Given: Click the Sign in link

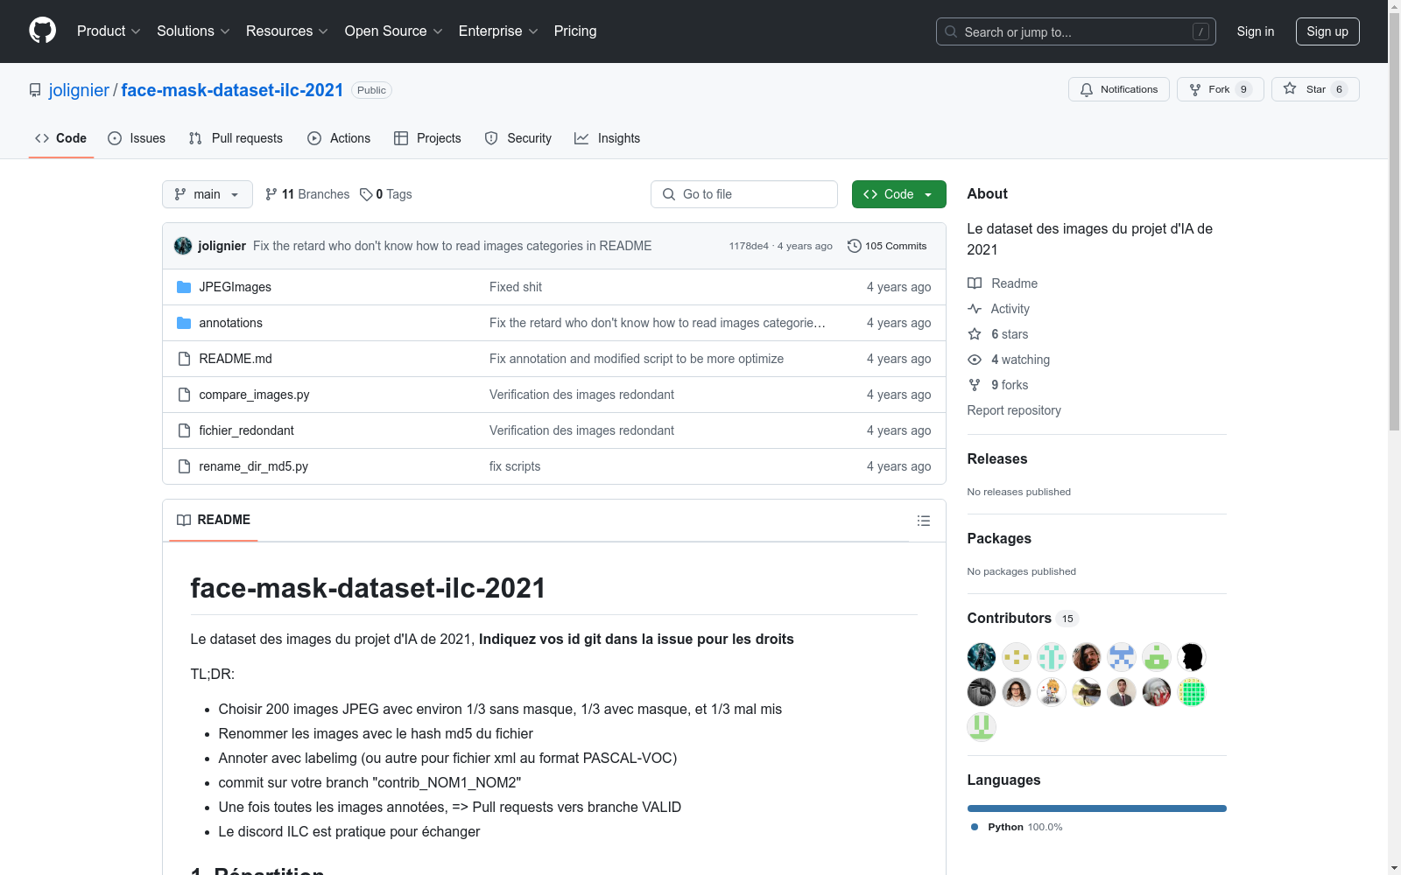Looking at the screenshot, I should click(x=1255, y=31).
